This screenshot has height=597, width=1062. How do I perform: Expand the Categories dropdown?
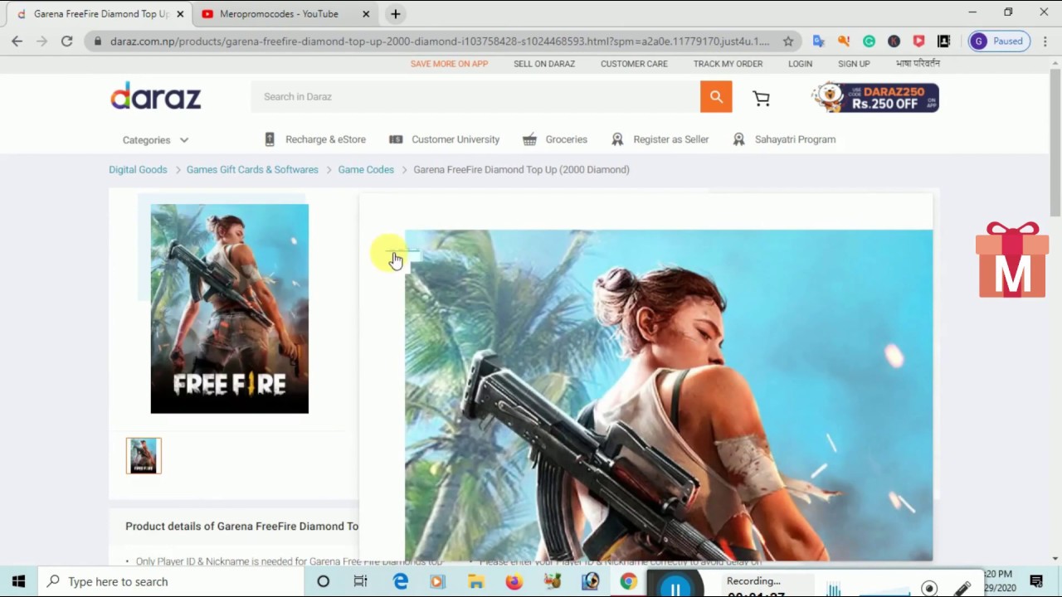pos(156,140)
